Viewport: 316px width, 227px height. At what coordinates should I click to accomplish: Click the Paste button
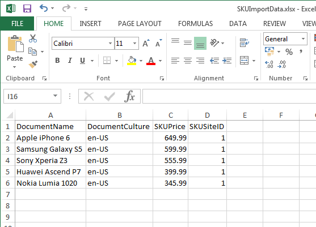point(15,52)
